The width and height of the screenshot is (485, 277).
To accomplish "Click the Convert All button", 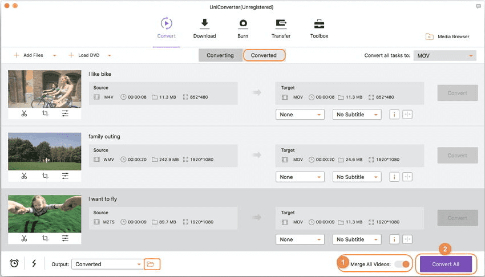I will pos(446,264).
